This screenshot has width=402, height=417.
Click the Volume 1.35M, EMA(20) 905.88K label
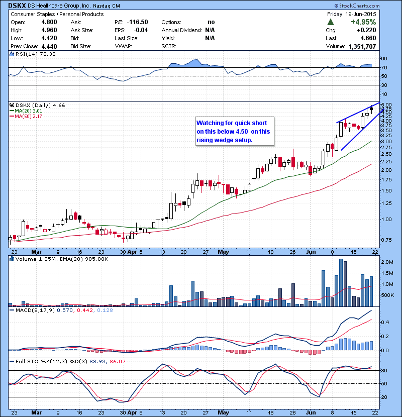pos(62,259)
